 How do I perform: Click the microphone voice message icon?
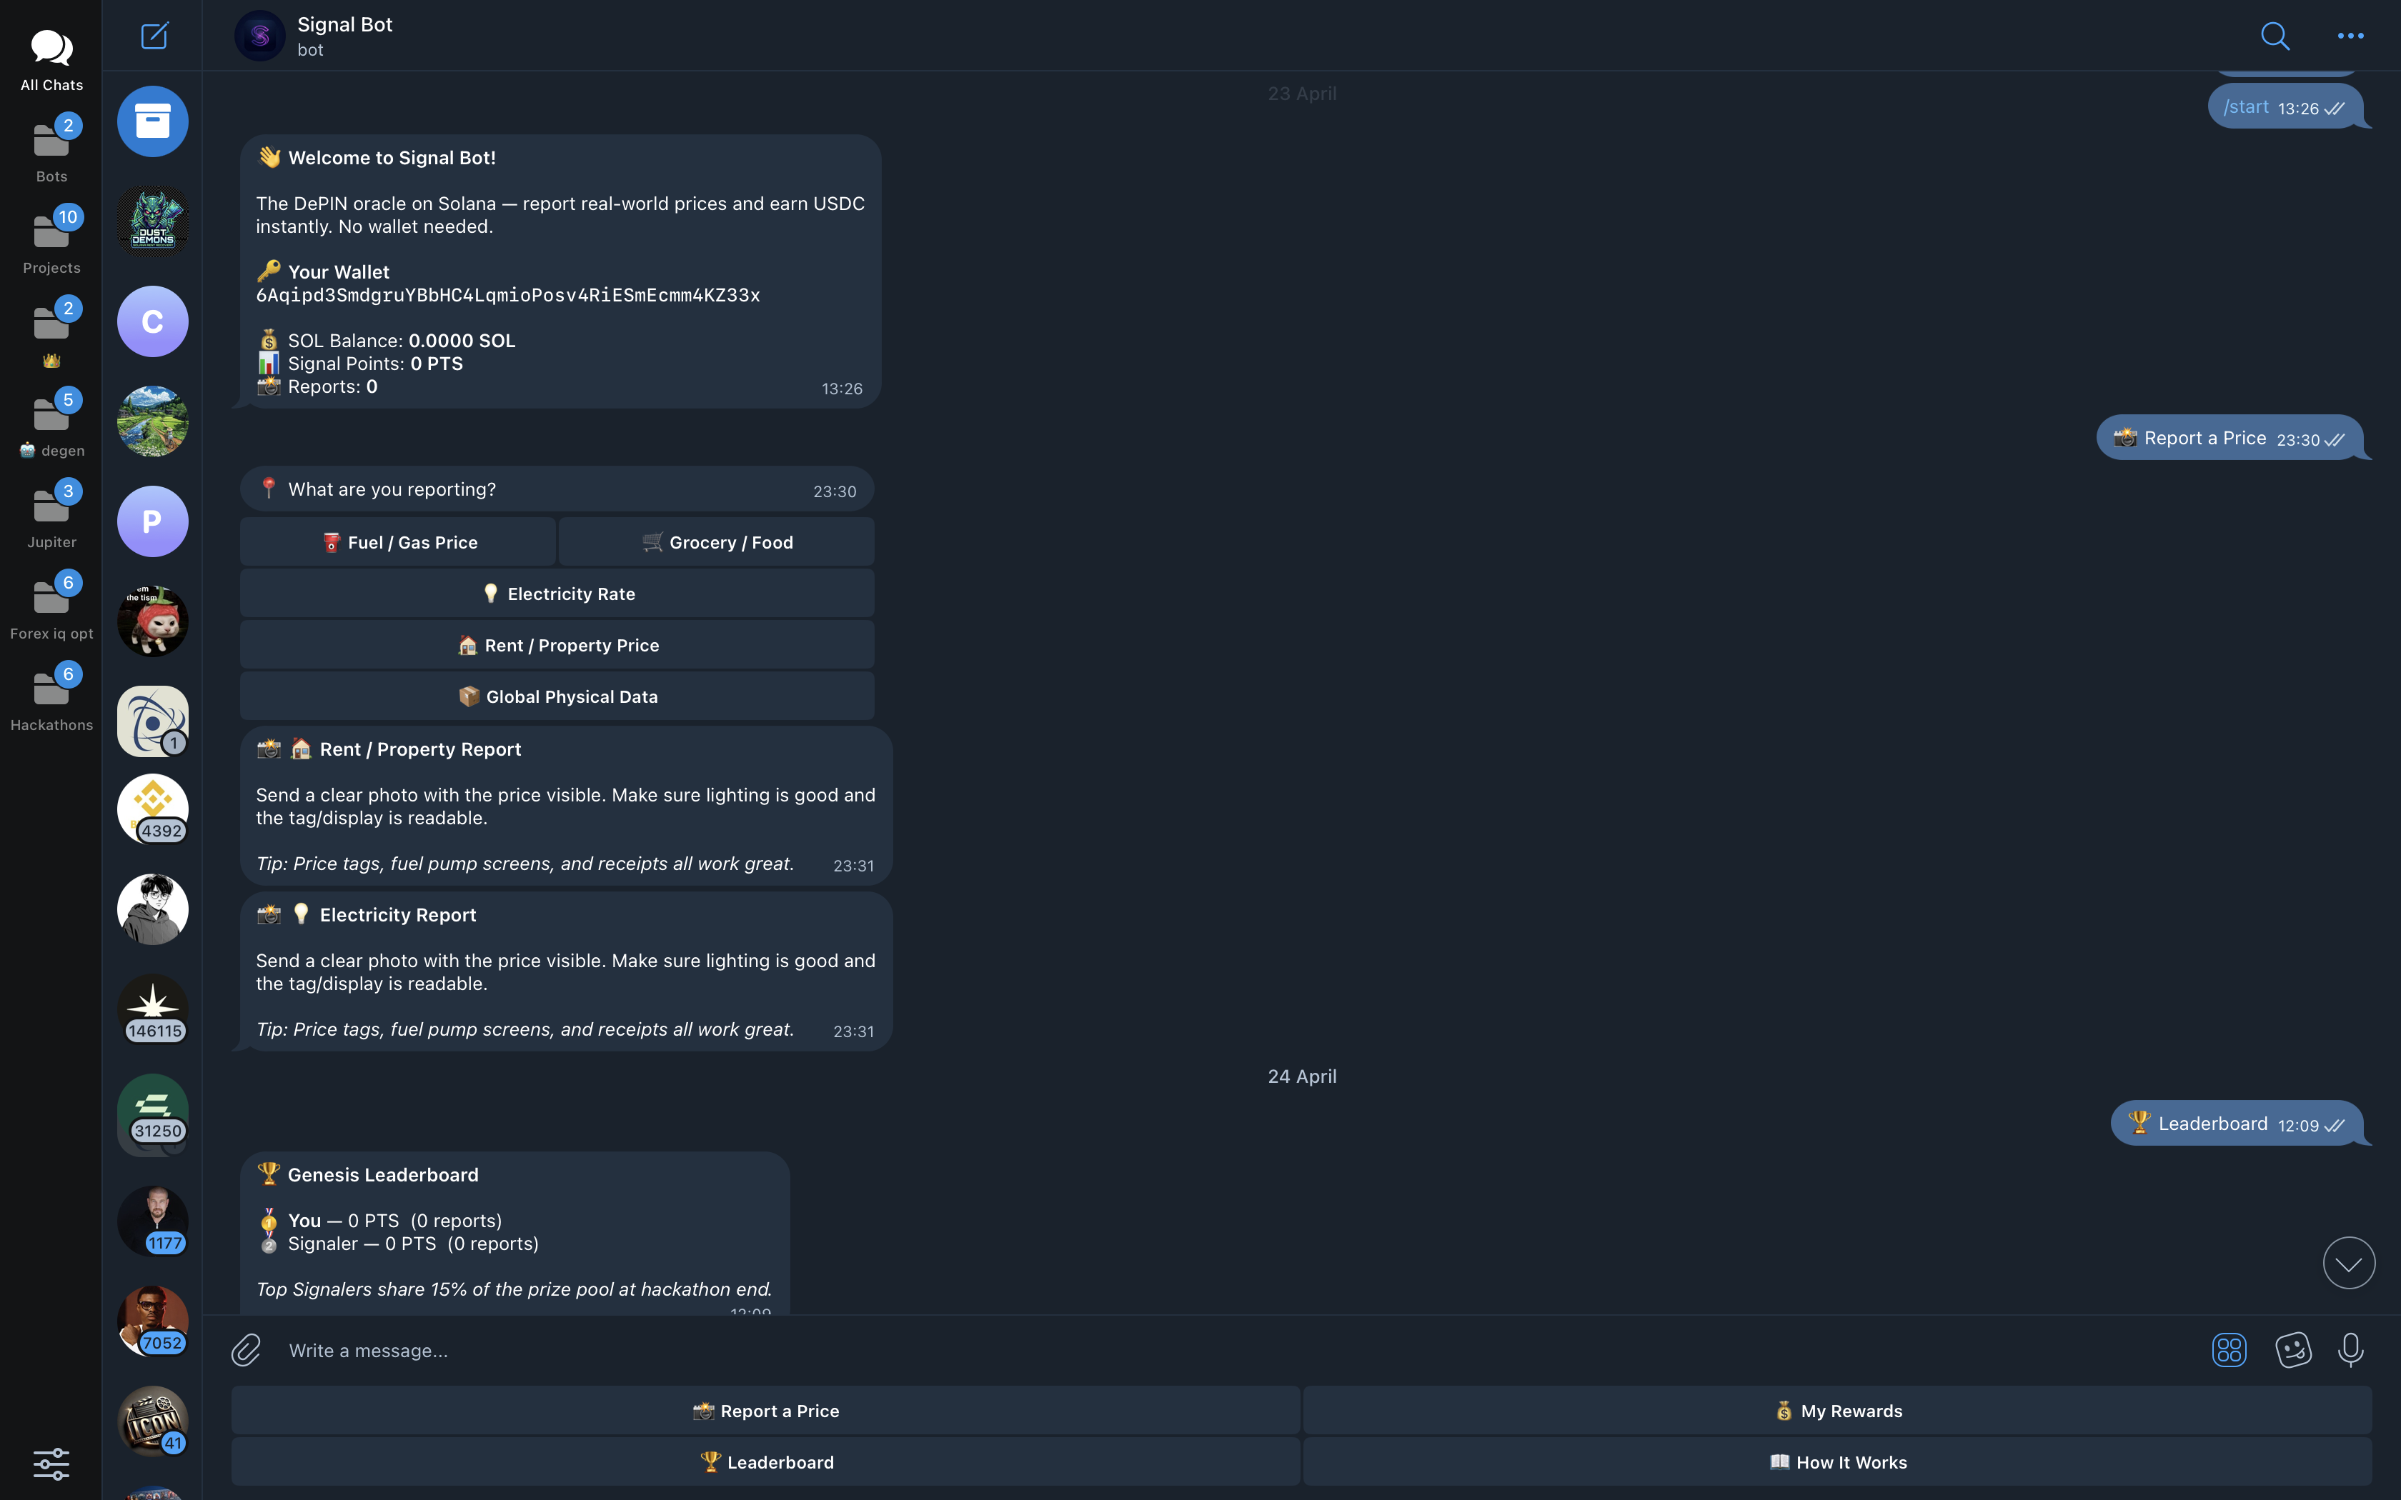pos(2350,1349)
